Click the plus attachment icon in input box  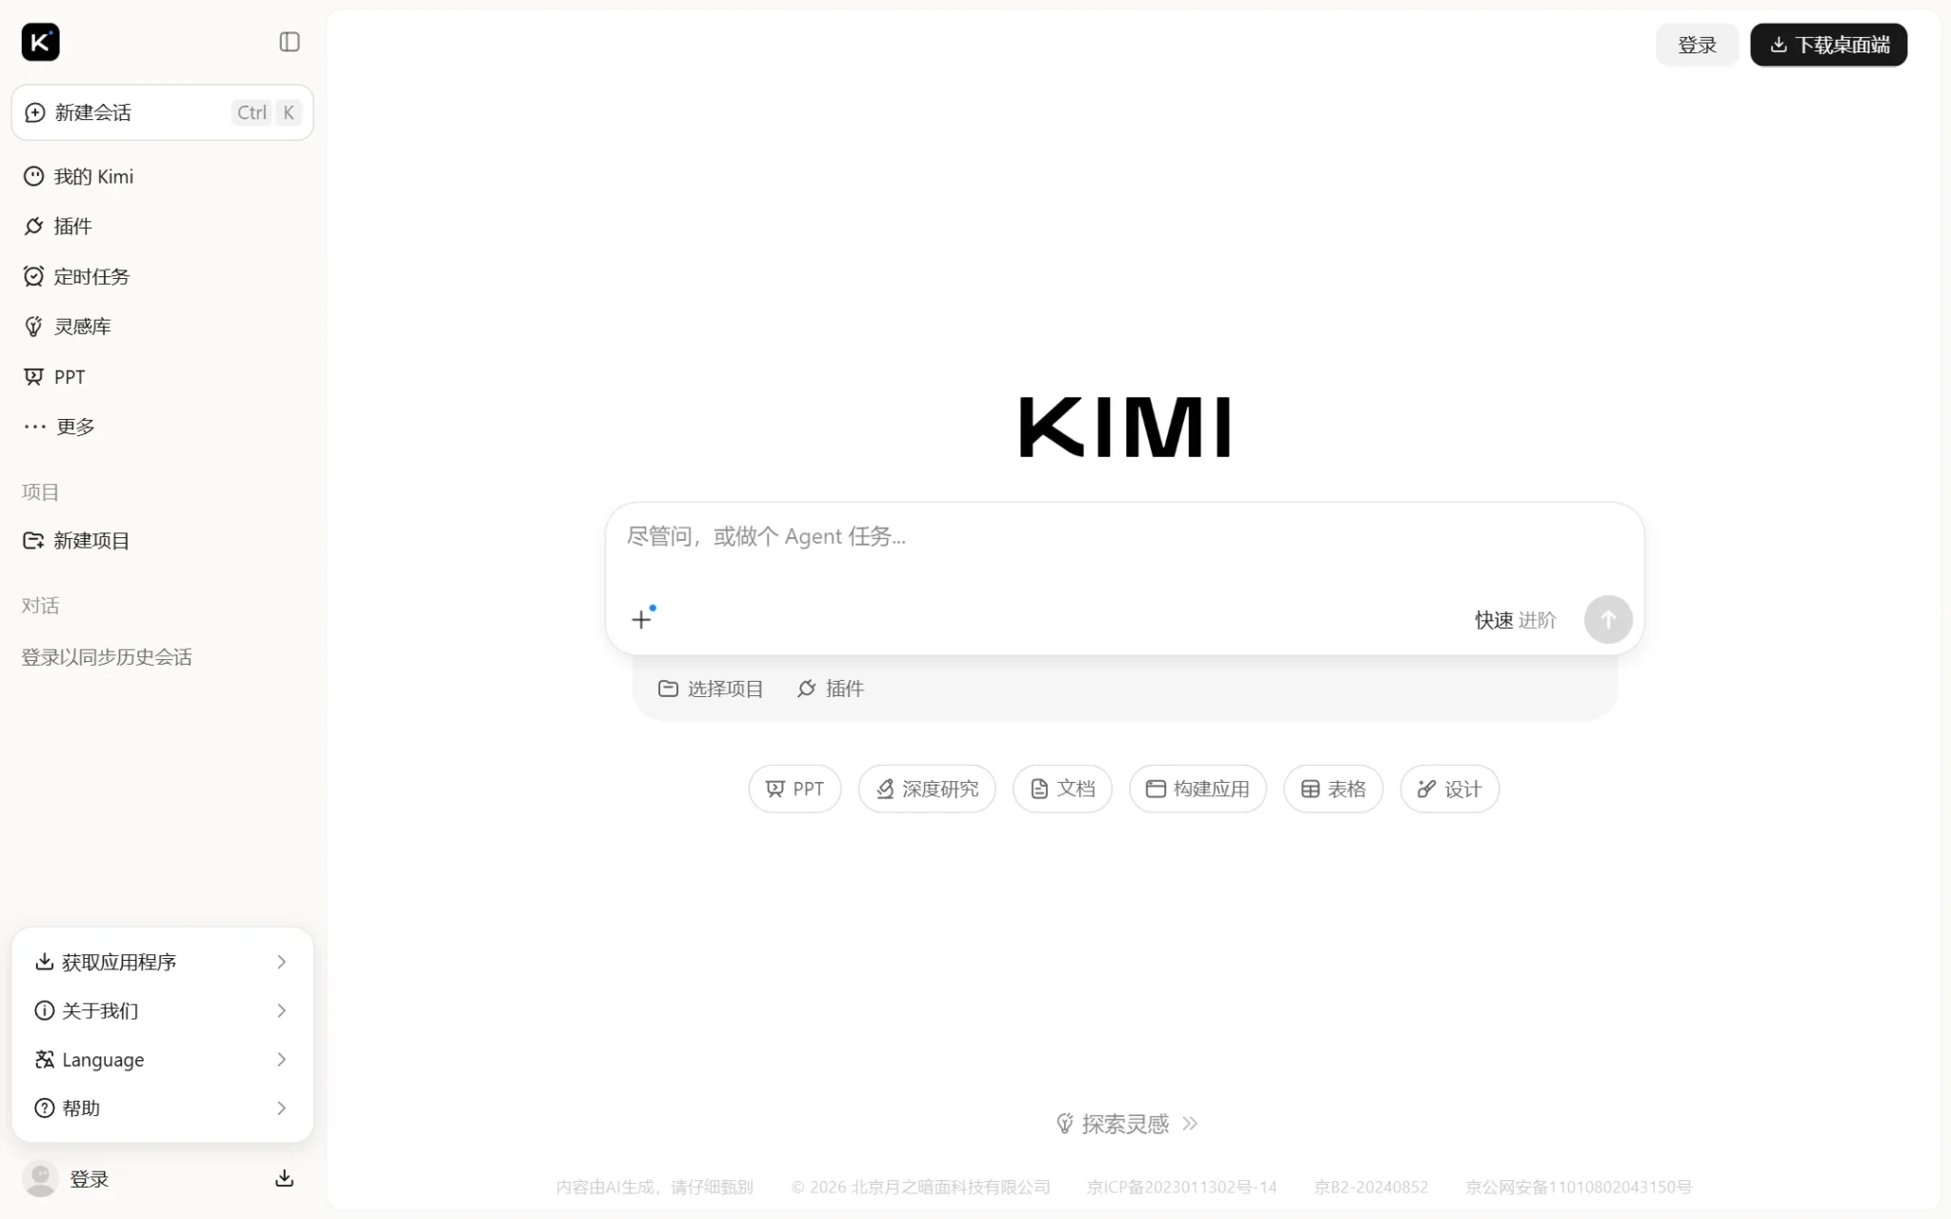pos(642,619)
